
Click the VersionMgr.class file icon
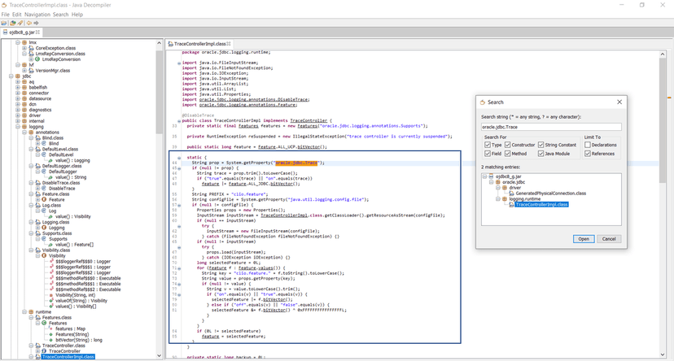[x=31, y=71]
